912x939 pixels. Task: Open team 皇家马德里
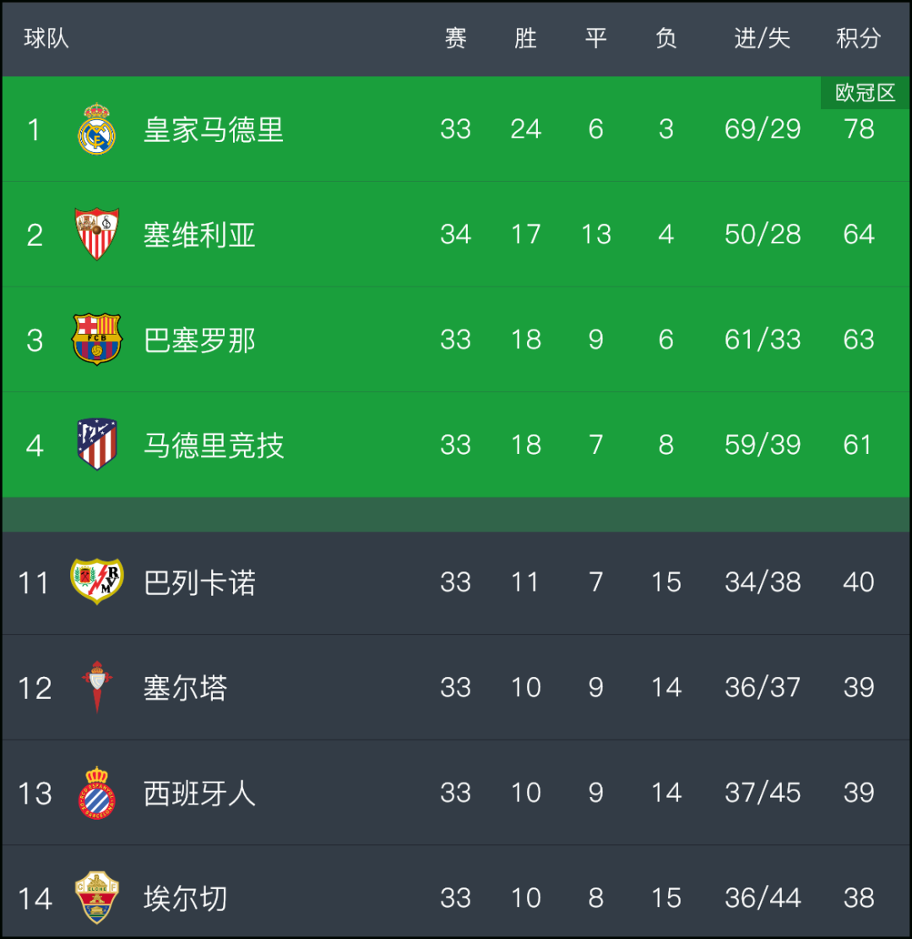pos(213,129)
